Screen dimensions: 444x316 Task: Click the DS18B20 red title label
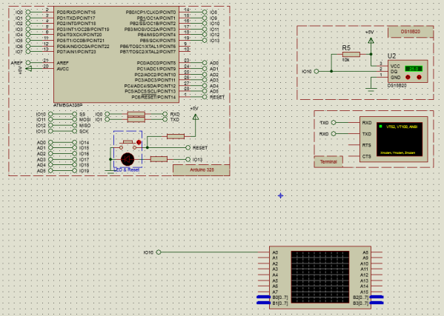[x=411, y=32]
